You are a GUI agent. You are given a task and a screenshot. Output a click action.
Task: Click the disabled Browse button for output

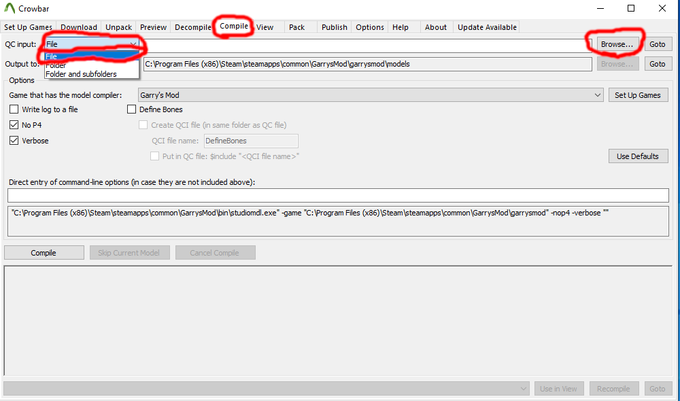[x=617, y=64]
